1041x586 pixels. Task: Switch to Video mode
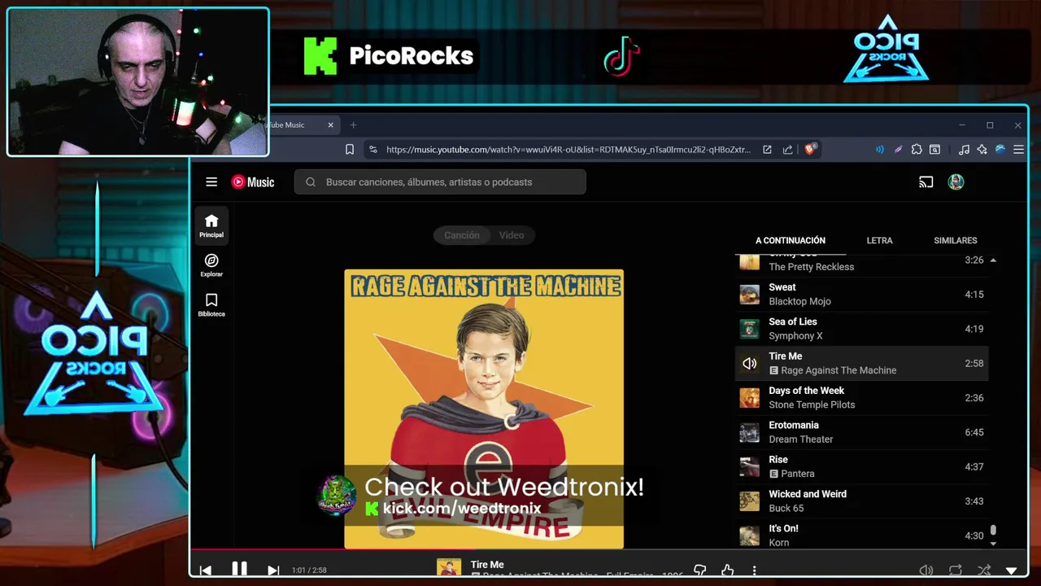(x=512, y=235)
